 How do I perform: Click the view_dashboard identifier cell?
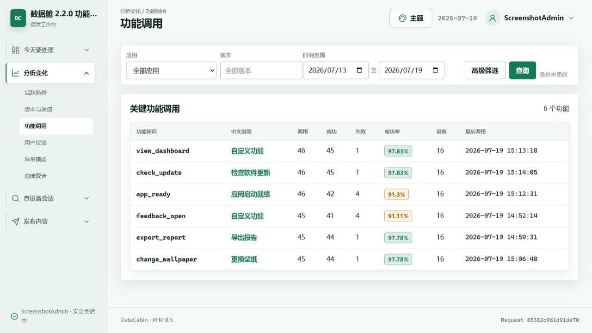(163, 151)
